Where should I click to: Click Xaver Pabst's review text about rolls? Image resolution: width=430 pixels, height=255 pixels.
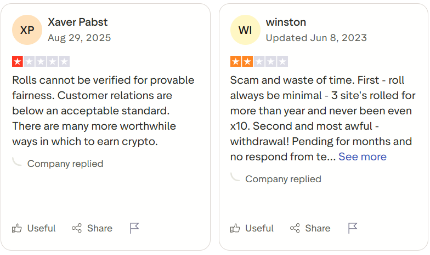103,111
